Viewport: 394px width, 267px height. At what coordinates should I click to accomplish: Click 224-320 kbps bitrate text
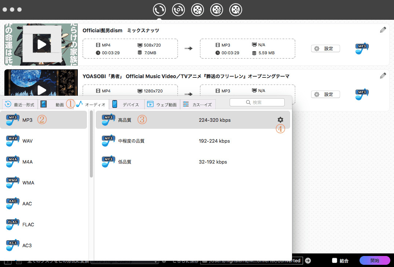pos(215,120)
